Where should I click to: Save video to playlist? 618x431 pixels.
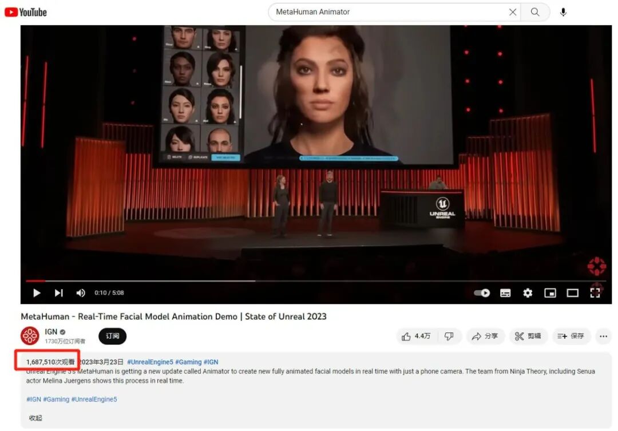coord(571,337)
